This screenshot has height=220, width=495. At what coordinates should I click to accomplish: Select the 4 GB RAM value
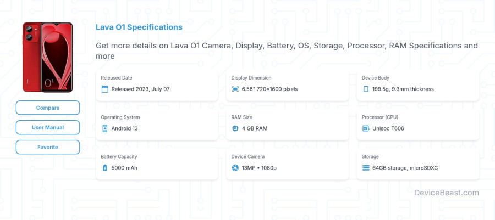point(255,128)
